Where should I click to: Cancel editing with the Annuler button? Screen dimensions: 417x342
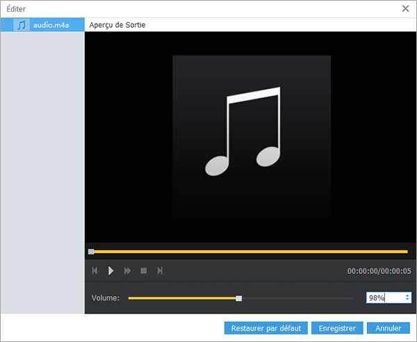tap(389, 328)
